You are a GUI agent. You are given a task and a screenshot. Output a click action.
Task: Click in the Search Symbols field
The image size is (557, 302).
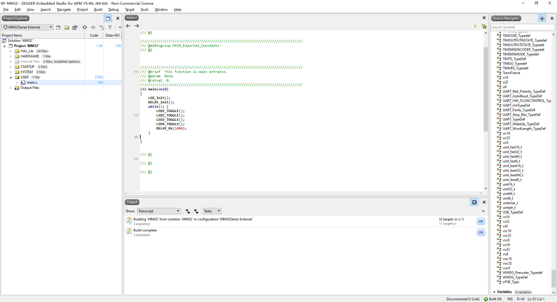[x=522, y=27]
